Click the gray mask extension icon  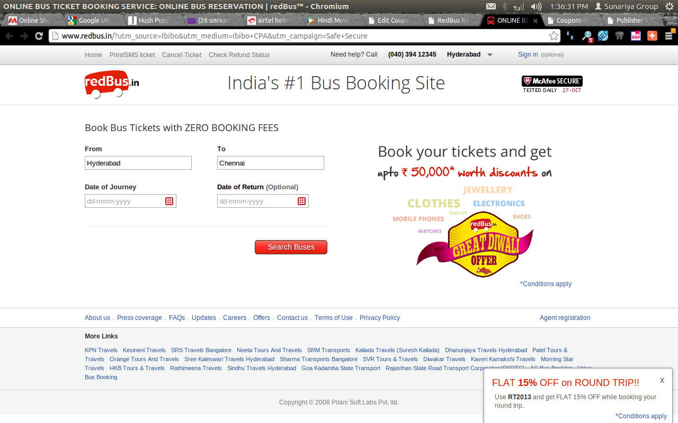[x=619, y=36]
